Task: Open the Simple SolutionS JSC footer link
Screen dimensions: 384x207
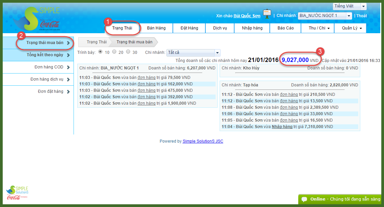Action: [203, 141]
